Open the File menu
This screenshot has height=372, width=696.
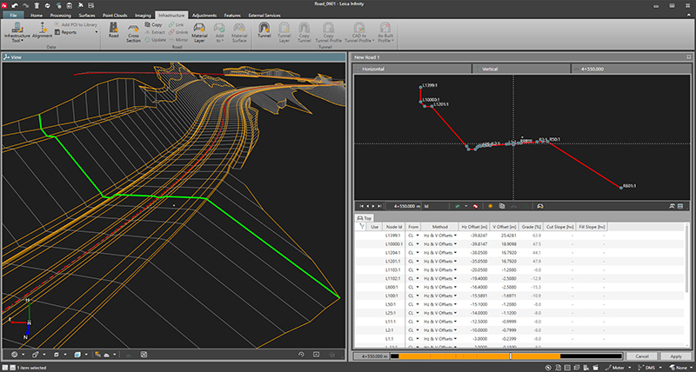click(14, 16)
